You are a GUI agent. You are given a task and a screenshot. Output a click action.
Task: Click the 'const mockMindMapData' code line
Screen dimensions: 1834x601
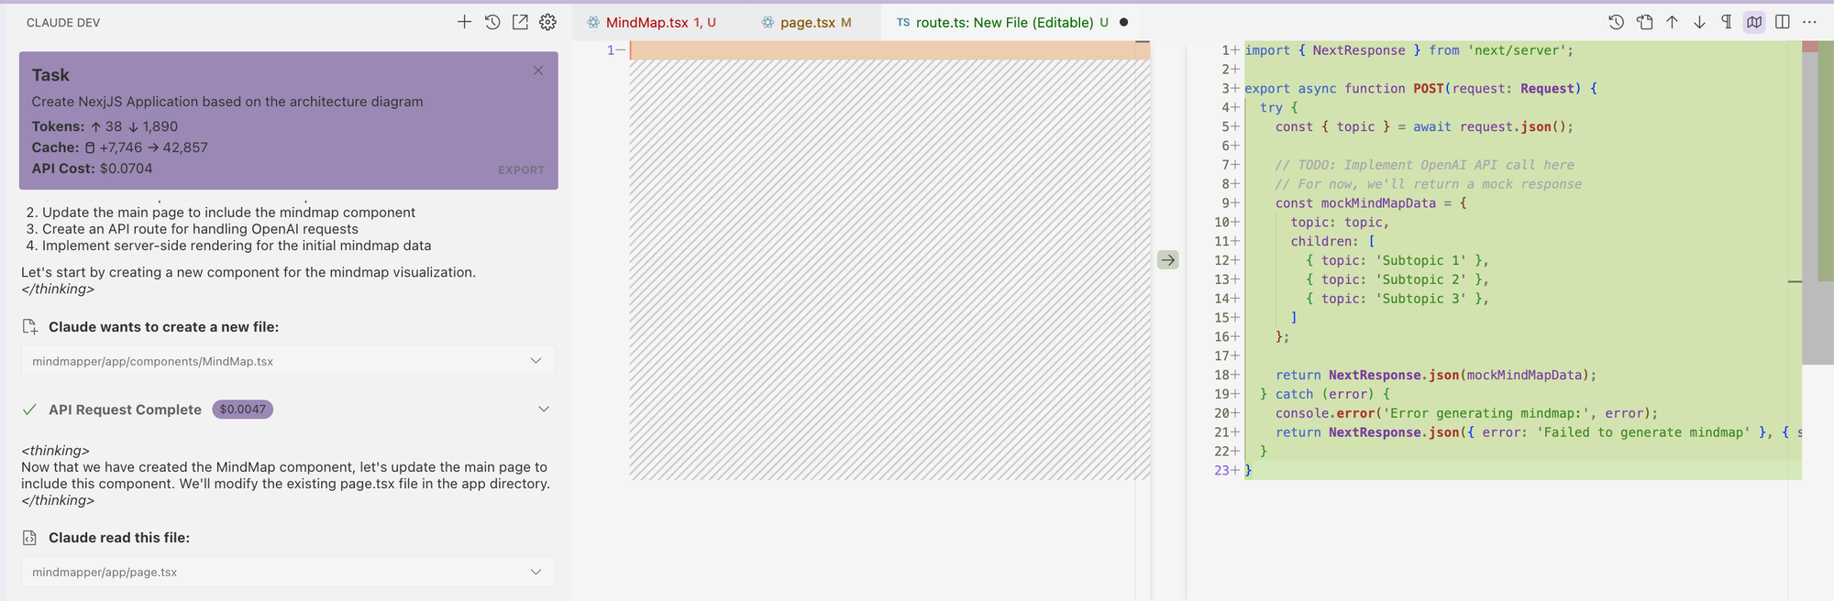1371,203
